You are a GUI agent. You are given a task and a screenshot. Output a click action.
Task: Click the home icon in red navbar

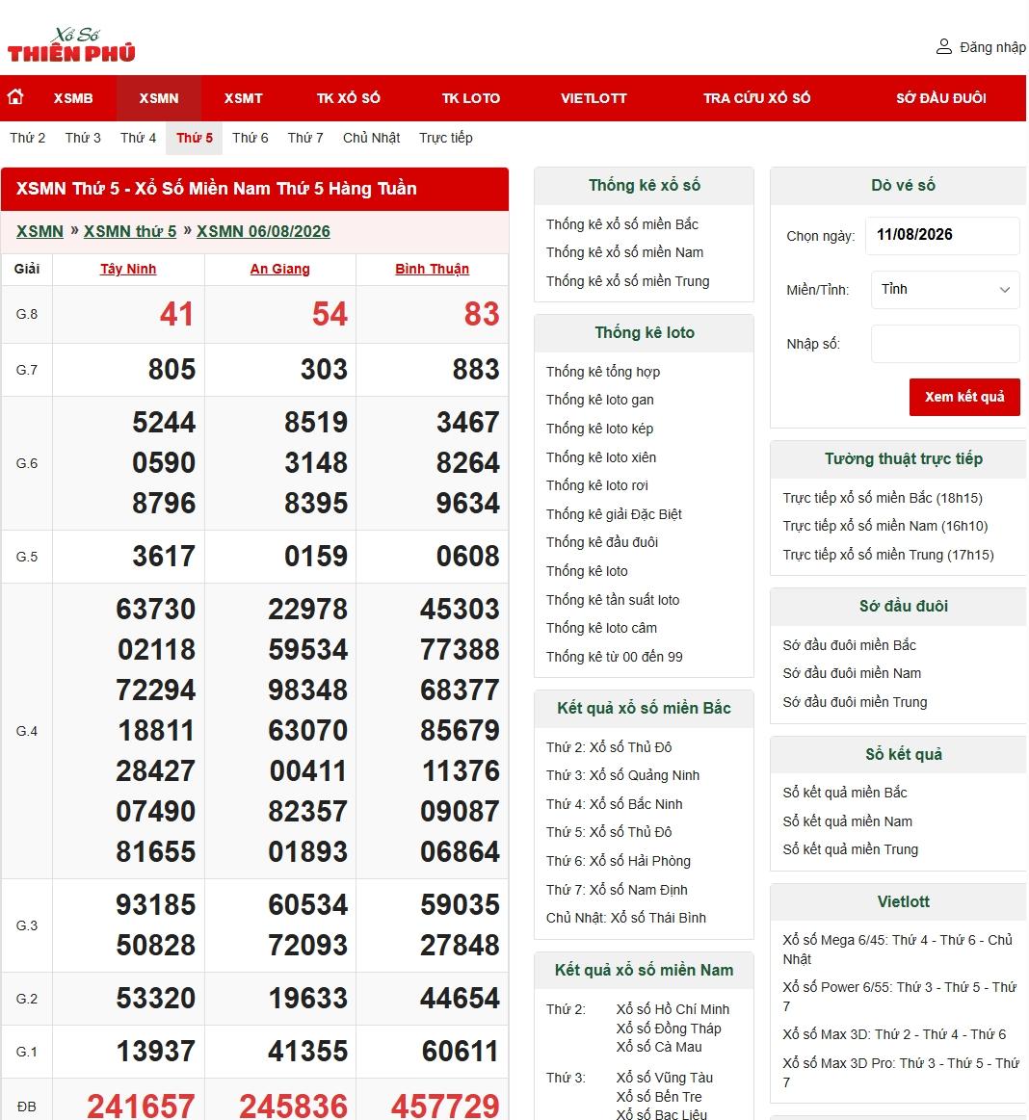[x=15, y=96]
